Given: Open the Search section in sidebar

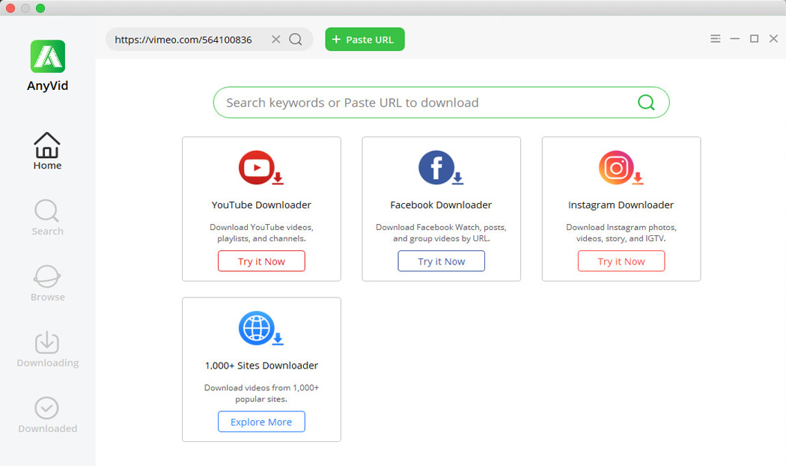Looking at the screenshot, I should [x=47, y=217].
